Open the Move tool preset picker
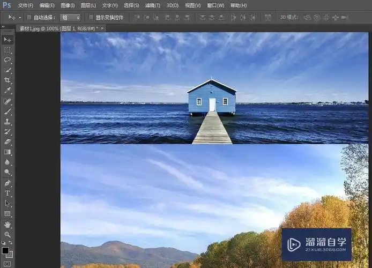The height and width of the screenshot is (268, 372). 14,18
